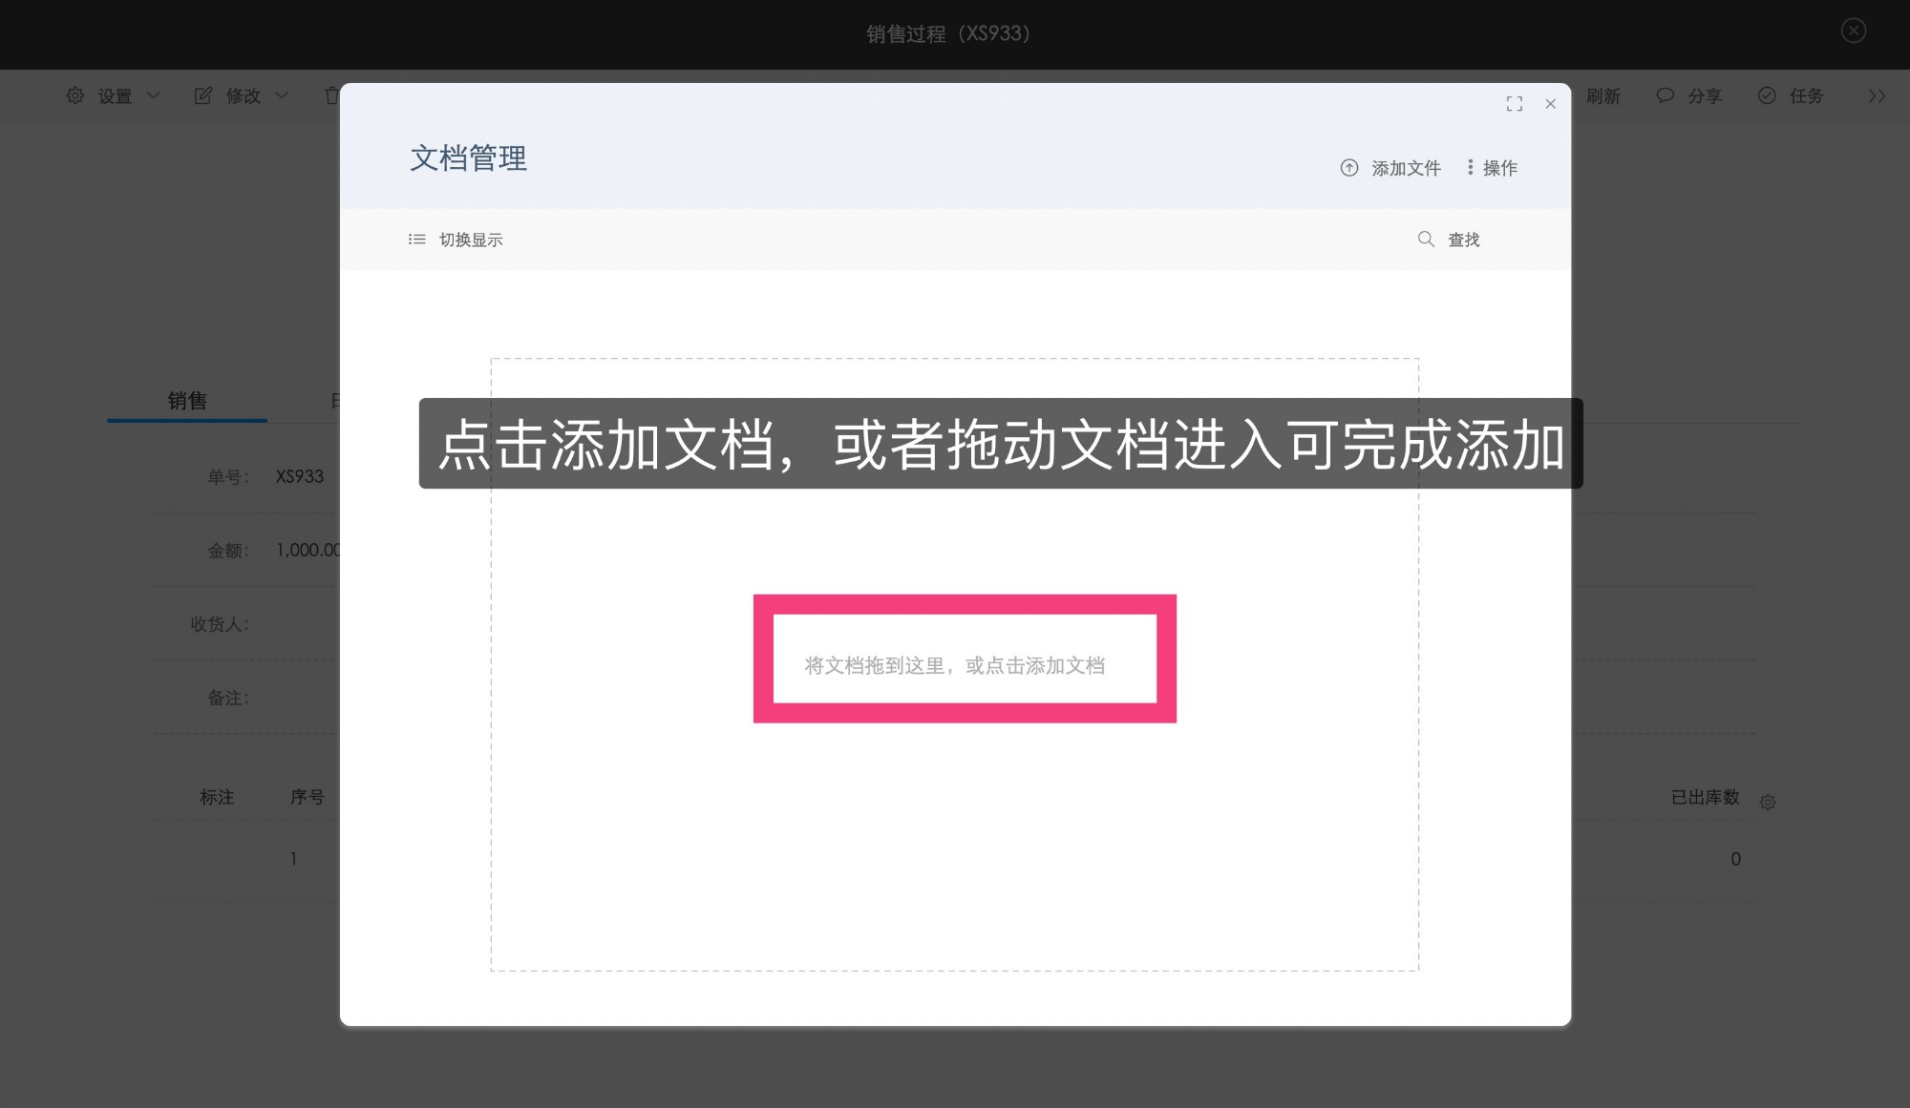Upload a file via the 添加文件 arrow icon
The height and width of the screenshot is (1108, 1910).
tap(1349, 167)
